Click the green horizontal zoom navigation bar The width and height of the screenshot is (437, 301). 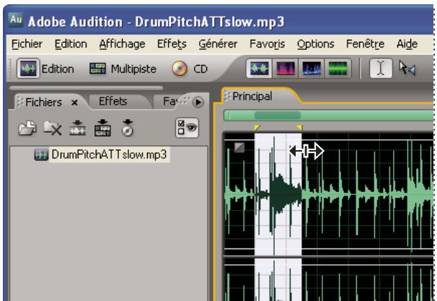pyautogui.click(x=329, y=115)
